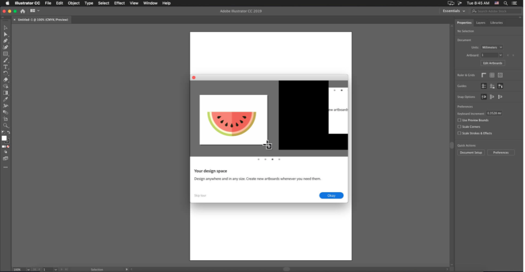Open the Units Millimeters dropdown
The width and height of the screenshot is (525, 272).
[492, 48]
